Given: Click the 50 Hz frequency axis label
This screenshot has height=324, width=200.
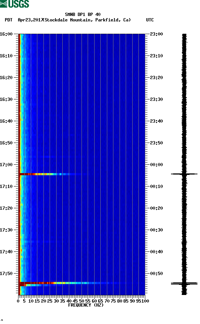Looking at the screenshot, I should [82, 301].
